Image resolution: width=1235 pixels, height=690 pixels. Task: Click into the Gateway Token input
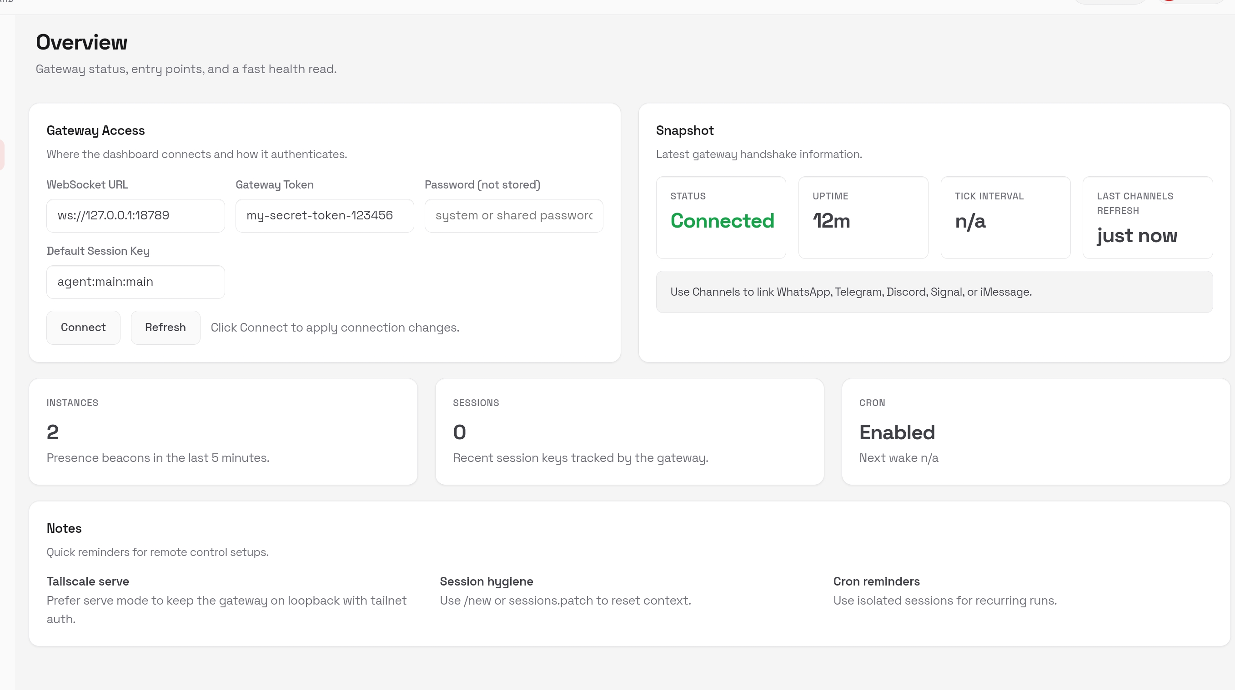(x=324, y=215)
